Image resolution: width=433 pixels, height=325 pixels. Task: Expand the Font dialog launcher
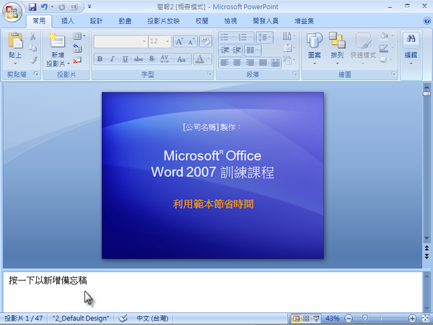[209, 74]
